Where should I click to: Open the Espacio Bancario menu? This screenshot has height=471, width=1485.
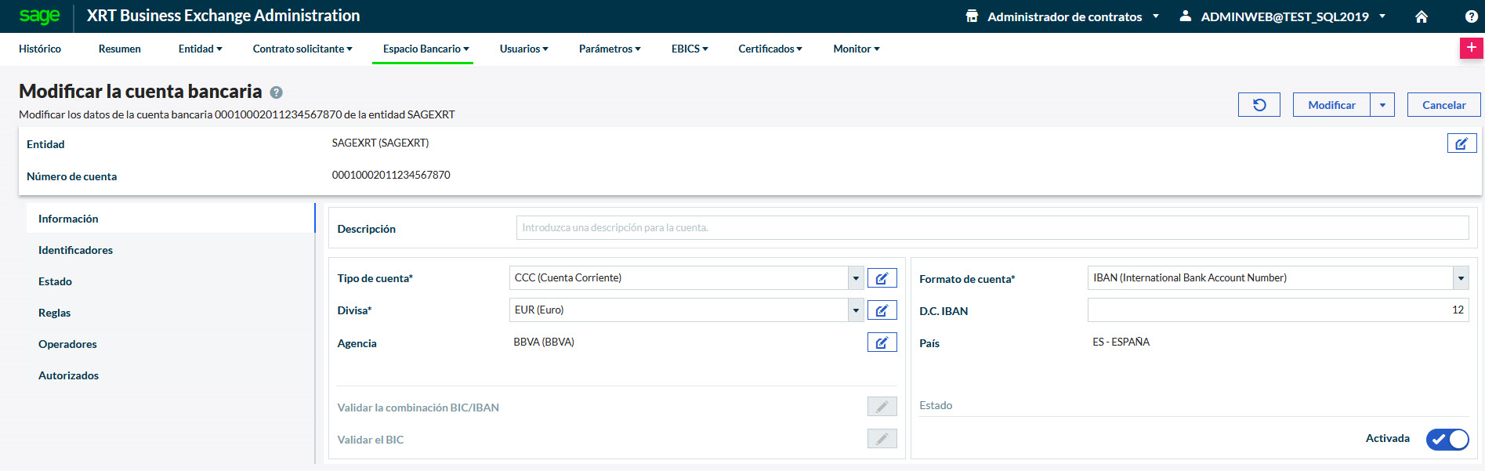click(426, 49)
